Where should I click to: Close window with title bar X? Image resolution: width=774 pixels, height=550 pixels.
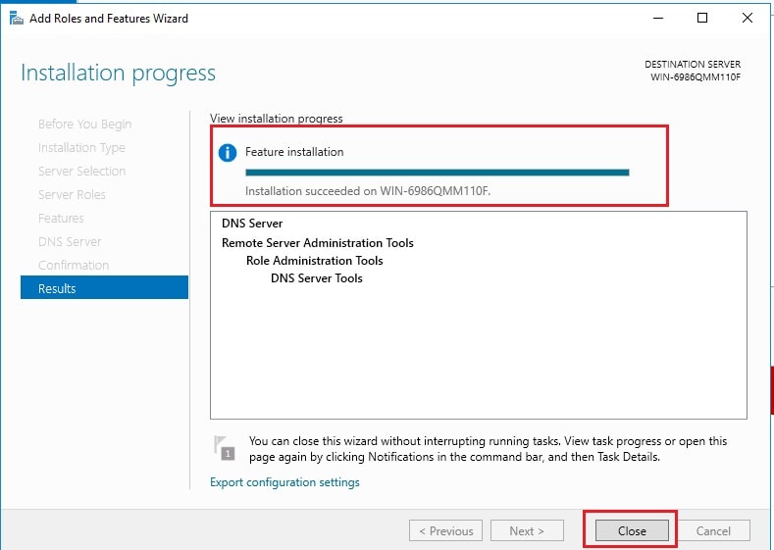click(x=747, y=18)
